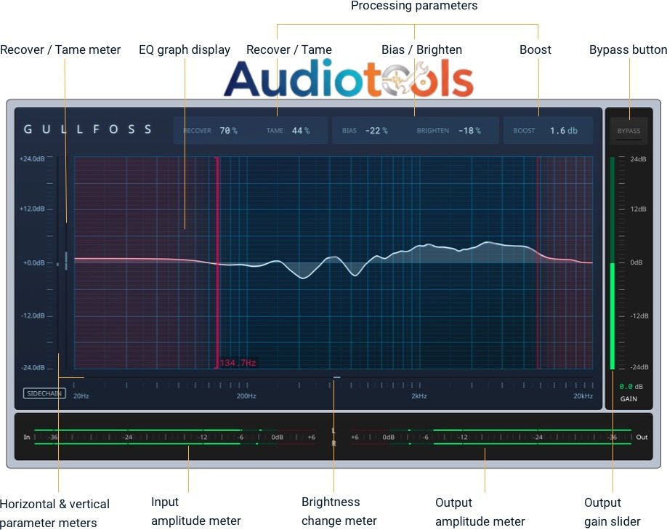Click the Bias -22 % value
Image resolution: width=667 pixels, height=530 pixels.
click(376, 131)
